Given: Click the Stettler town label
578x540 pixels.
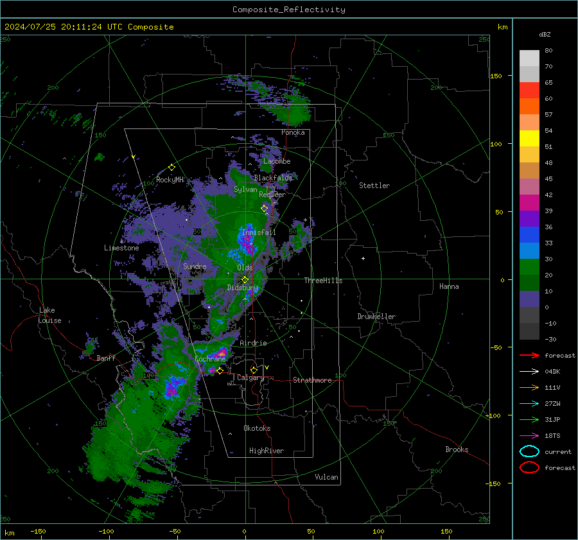Looking at the screenshot, I should tap(374, 186).
